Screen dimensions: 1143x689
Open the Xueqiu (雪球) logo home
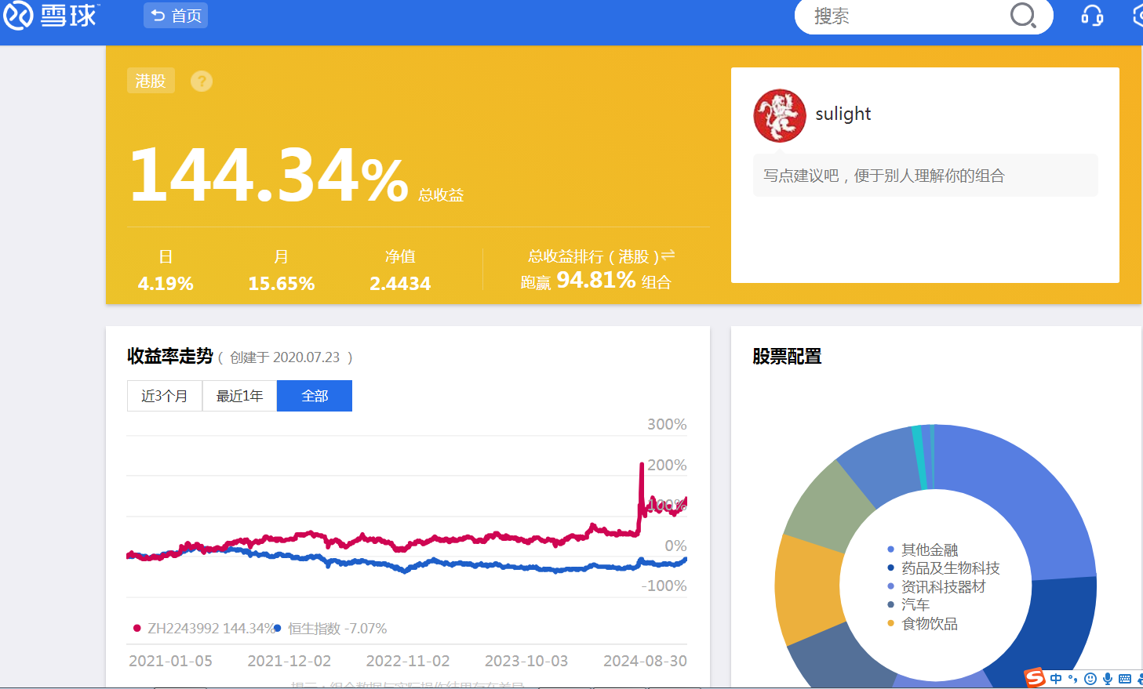(50, 16)
